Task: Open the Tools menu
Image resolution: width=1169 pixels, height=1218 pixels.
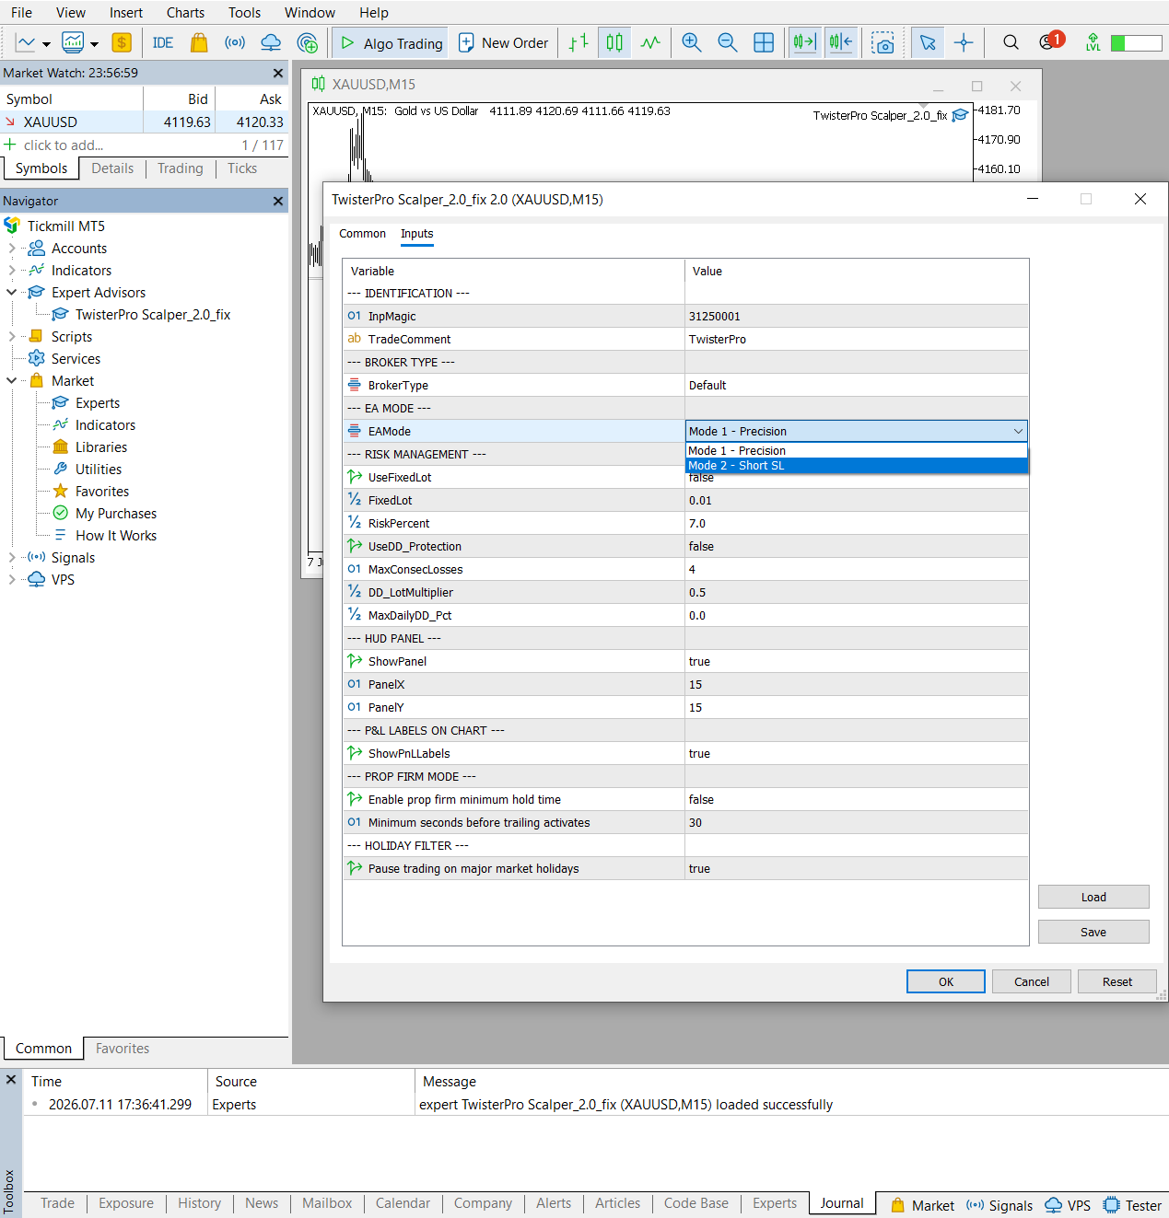Action: (244, 13)
